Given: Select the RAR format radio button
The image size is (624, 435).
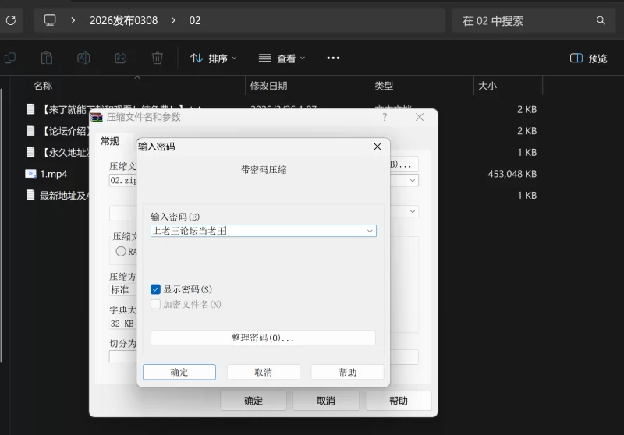Looking at the screenshot, I should tap(121, 252).
